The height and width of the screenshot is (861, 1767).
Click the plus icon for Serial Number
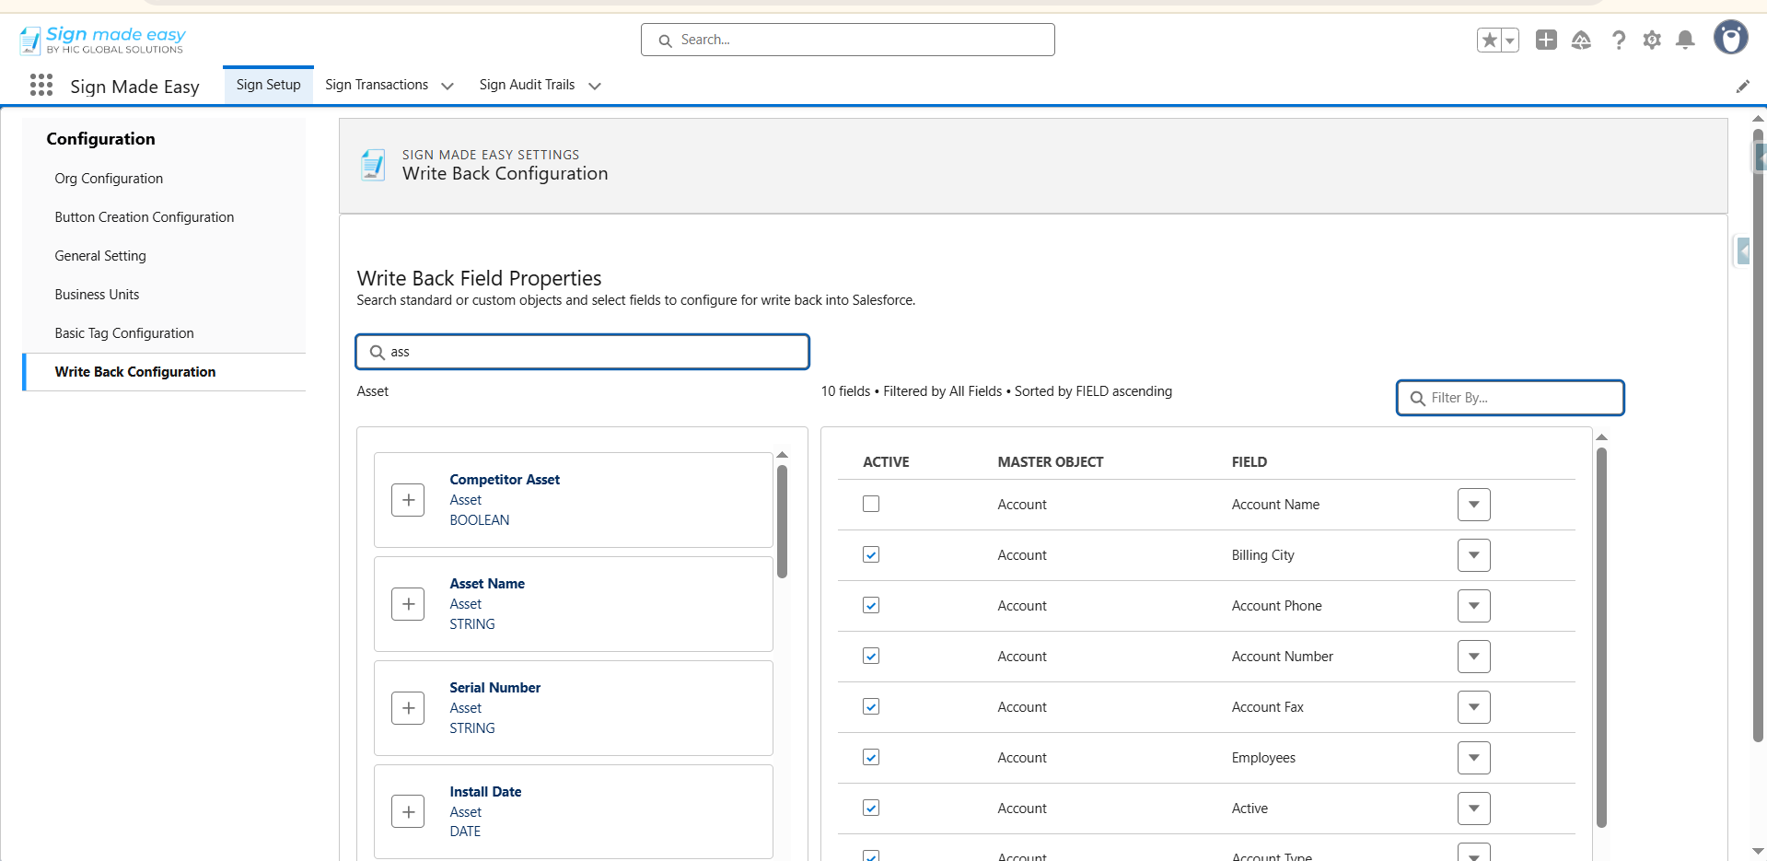point(408,708)
